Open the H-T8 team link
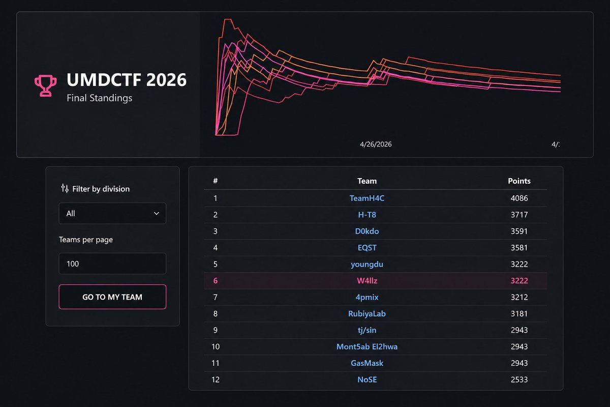The image size is (610, 407). [x=367, y=215]
